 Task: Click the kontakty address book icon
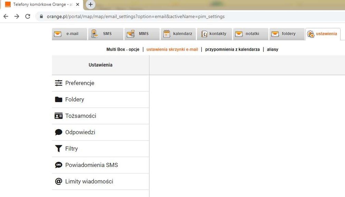tap(204, 34)
